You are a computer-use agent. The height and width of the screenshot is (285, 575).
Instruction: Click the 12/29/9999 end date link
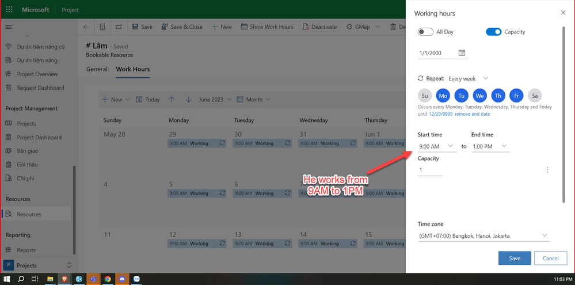click(441, 114)
